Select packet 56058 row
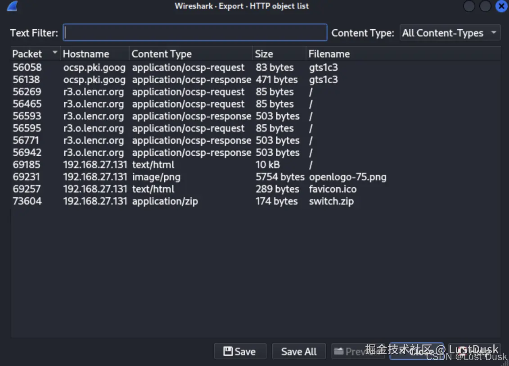 [256, 67]
